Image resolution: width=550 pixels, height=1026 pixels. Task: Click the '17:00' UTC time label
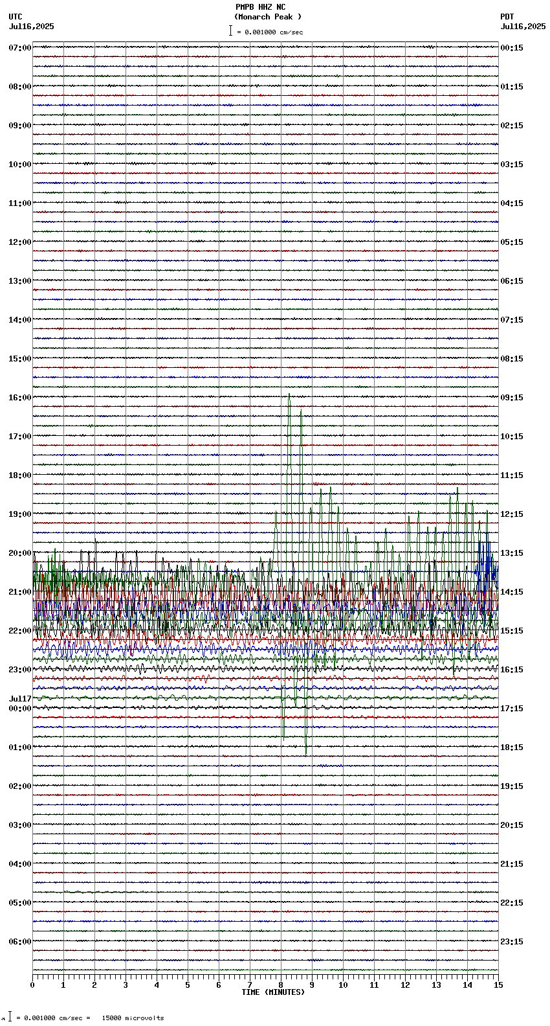coord(20,437)
